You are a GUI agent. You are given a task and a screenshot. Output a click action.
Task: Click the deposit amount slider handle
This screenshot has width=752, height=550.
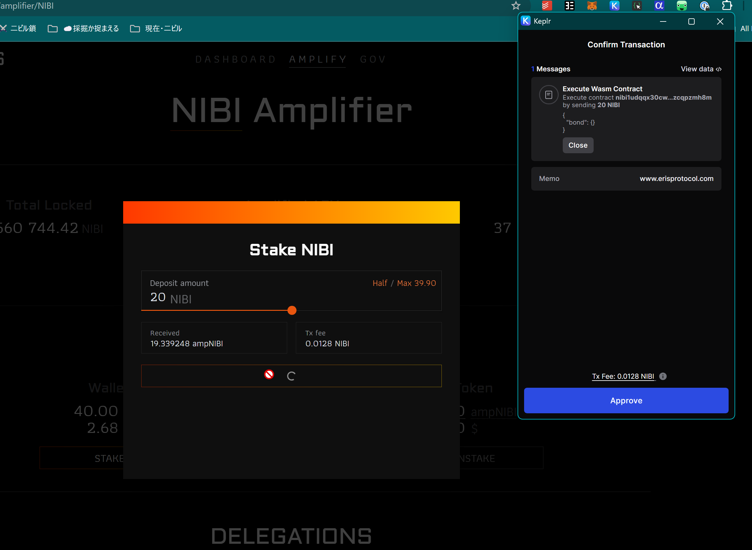coord(292,310)
